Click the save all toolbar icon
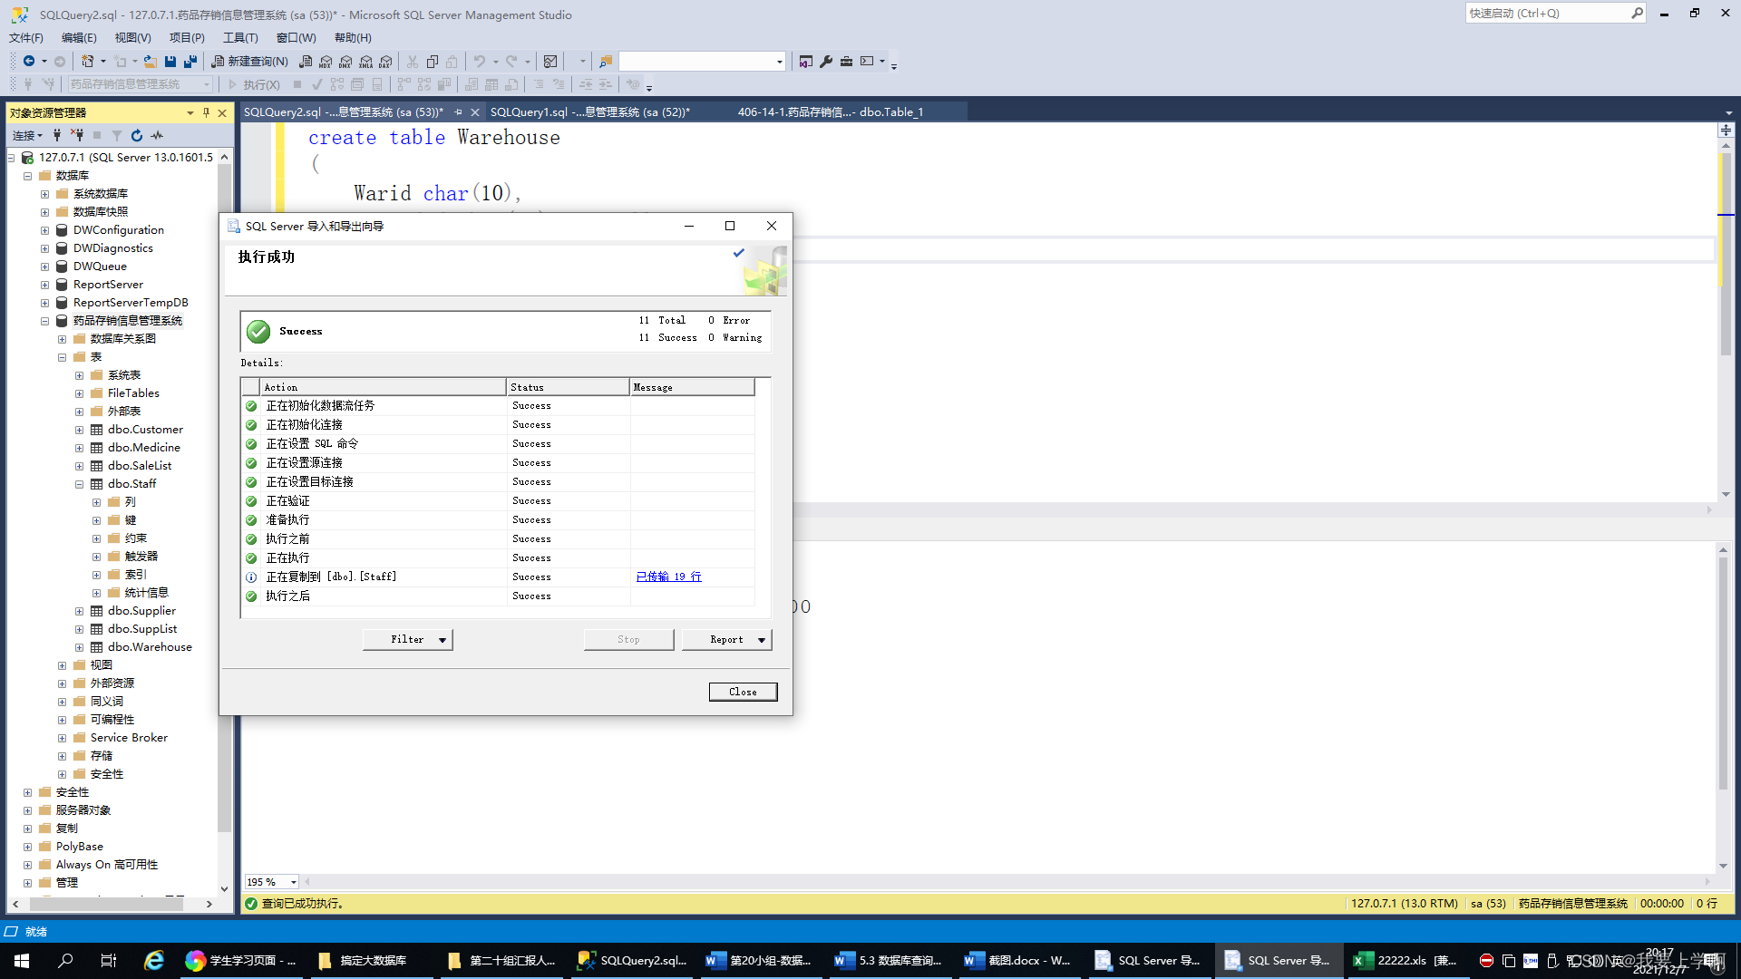 [190, 62]
